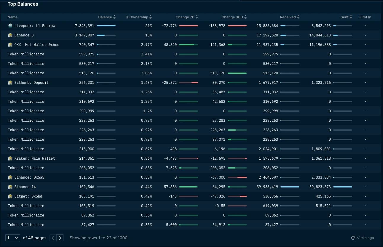Click the Livepeer L1 Escrow contract icon

click(x=10, y=26)
